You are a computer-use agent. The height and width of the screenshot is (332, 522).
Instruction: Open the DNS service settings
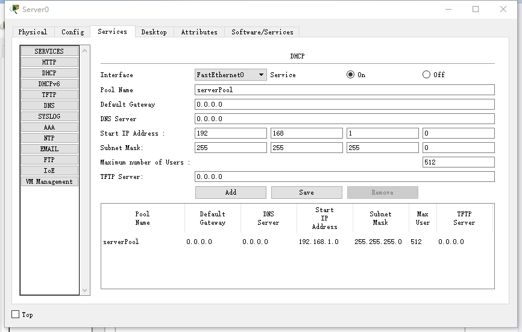tap(49, 105)
